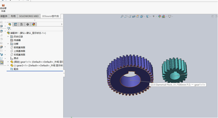Click the measure ruler icon in sidebar
The height and width of the screenshot is (118, 218).
[2, 63]
